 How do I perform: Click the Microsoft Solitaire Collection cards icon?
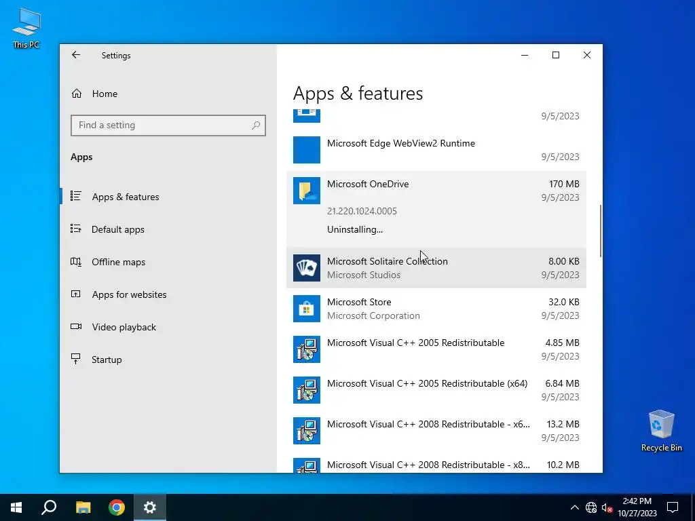tap(307, 267)
